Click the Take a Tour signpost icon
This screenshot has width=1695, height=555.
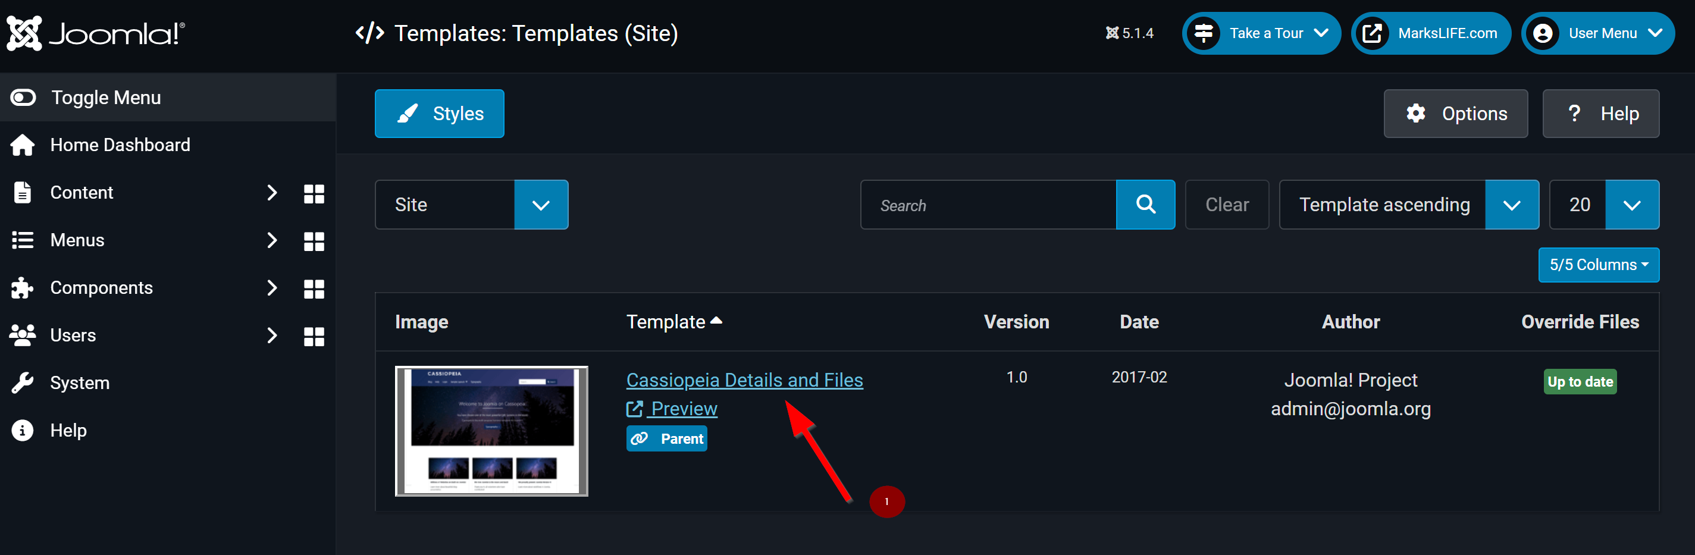[x=1204, y=33]
